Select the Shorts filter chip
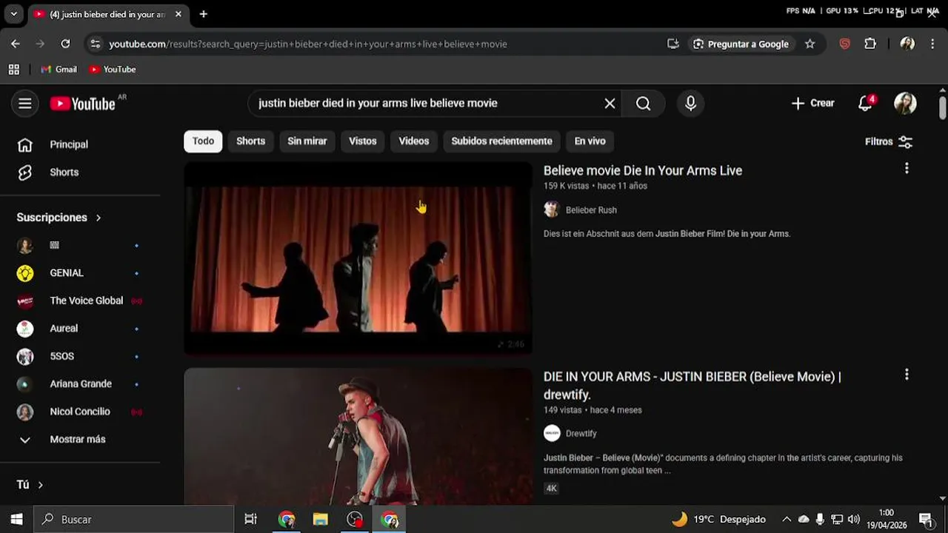Screen dimensions: 948x533 pyautogui.click(x=250, y=141)
